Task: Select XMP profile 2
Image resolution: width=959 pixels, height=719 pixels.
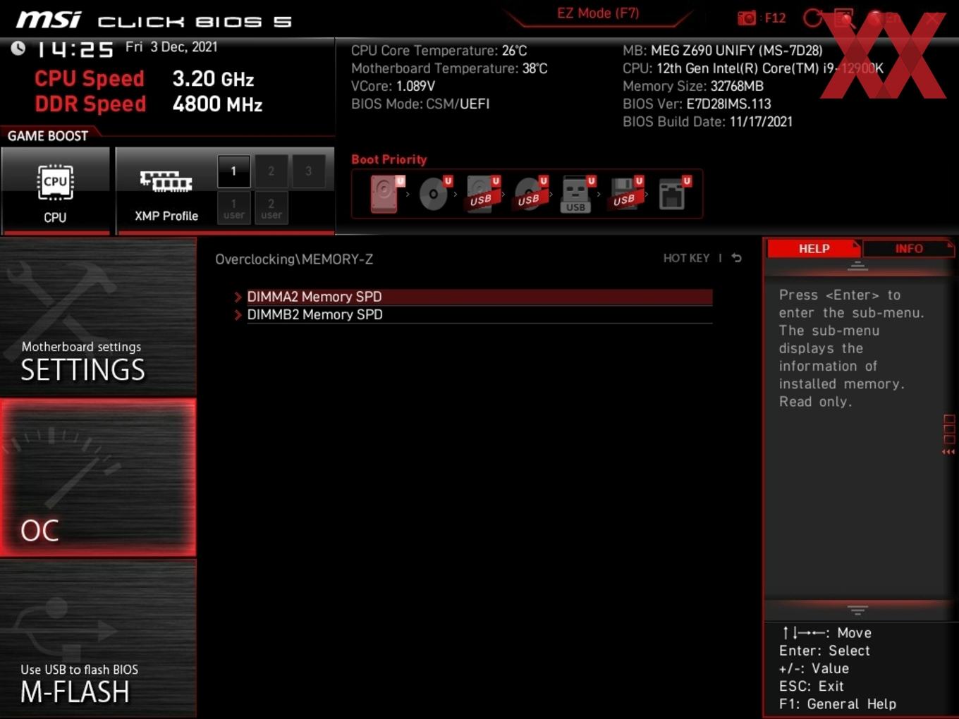Action: 271,171
